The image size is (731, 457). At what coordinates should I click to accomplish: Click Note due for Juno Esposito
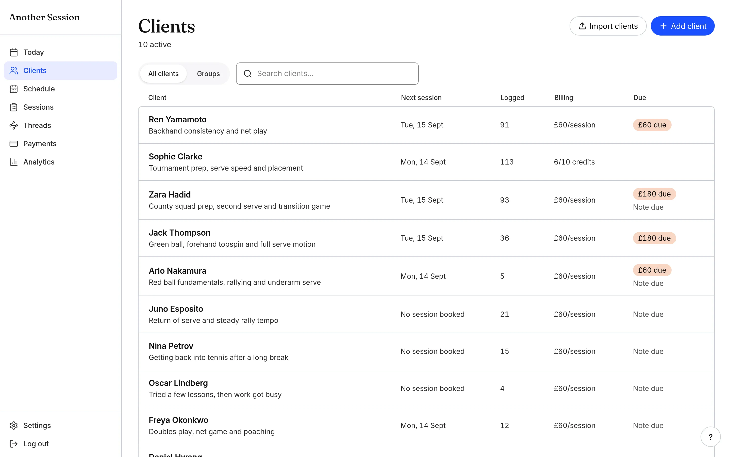[648, 314]
